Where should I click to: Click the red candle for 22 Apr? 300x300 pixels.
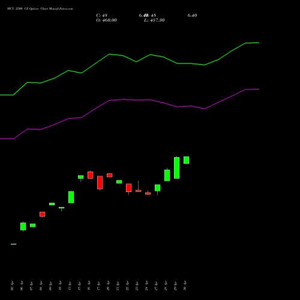(x=129, y=188)
